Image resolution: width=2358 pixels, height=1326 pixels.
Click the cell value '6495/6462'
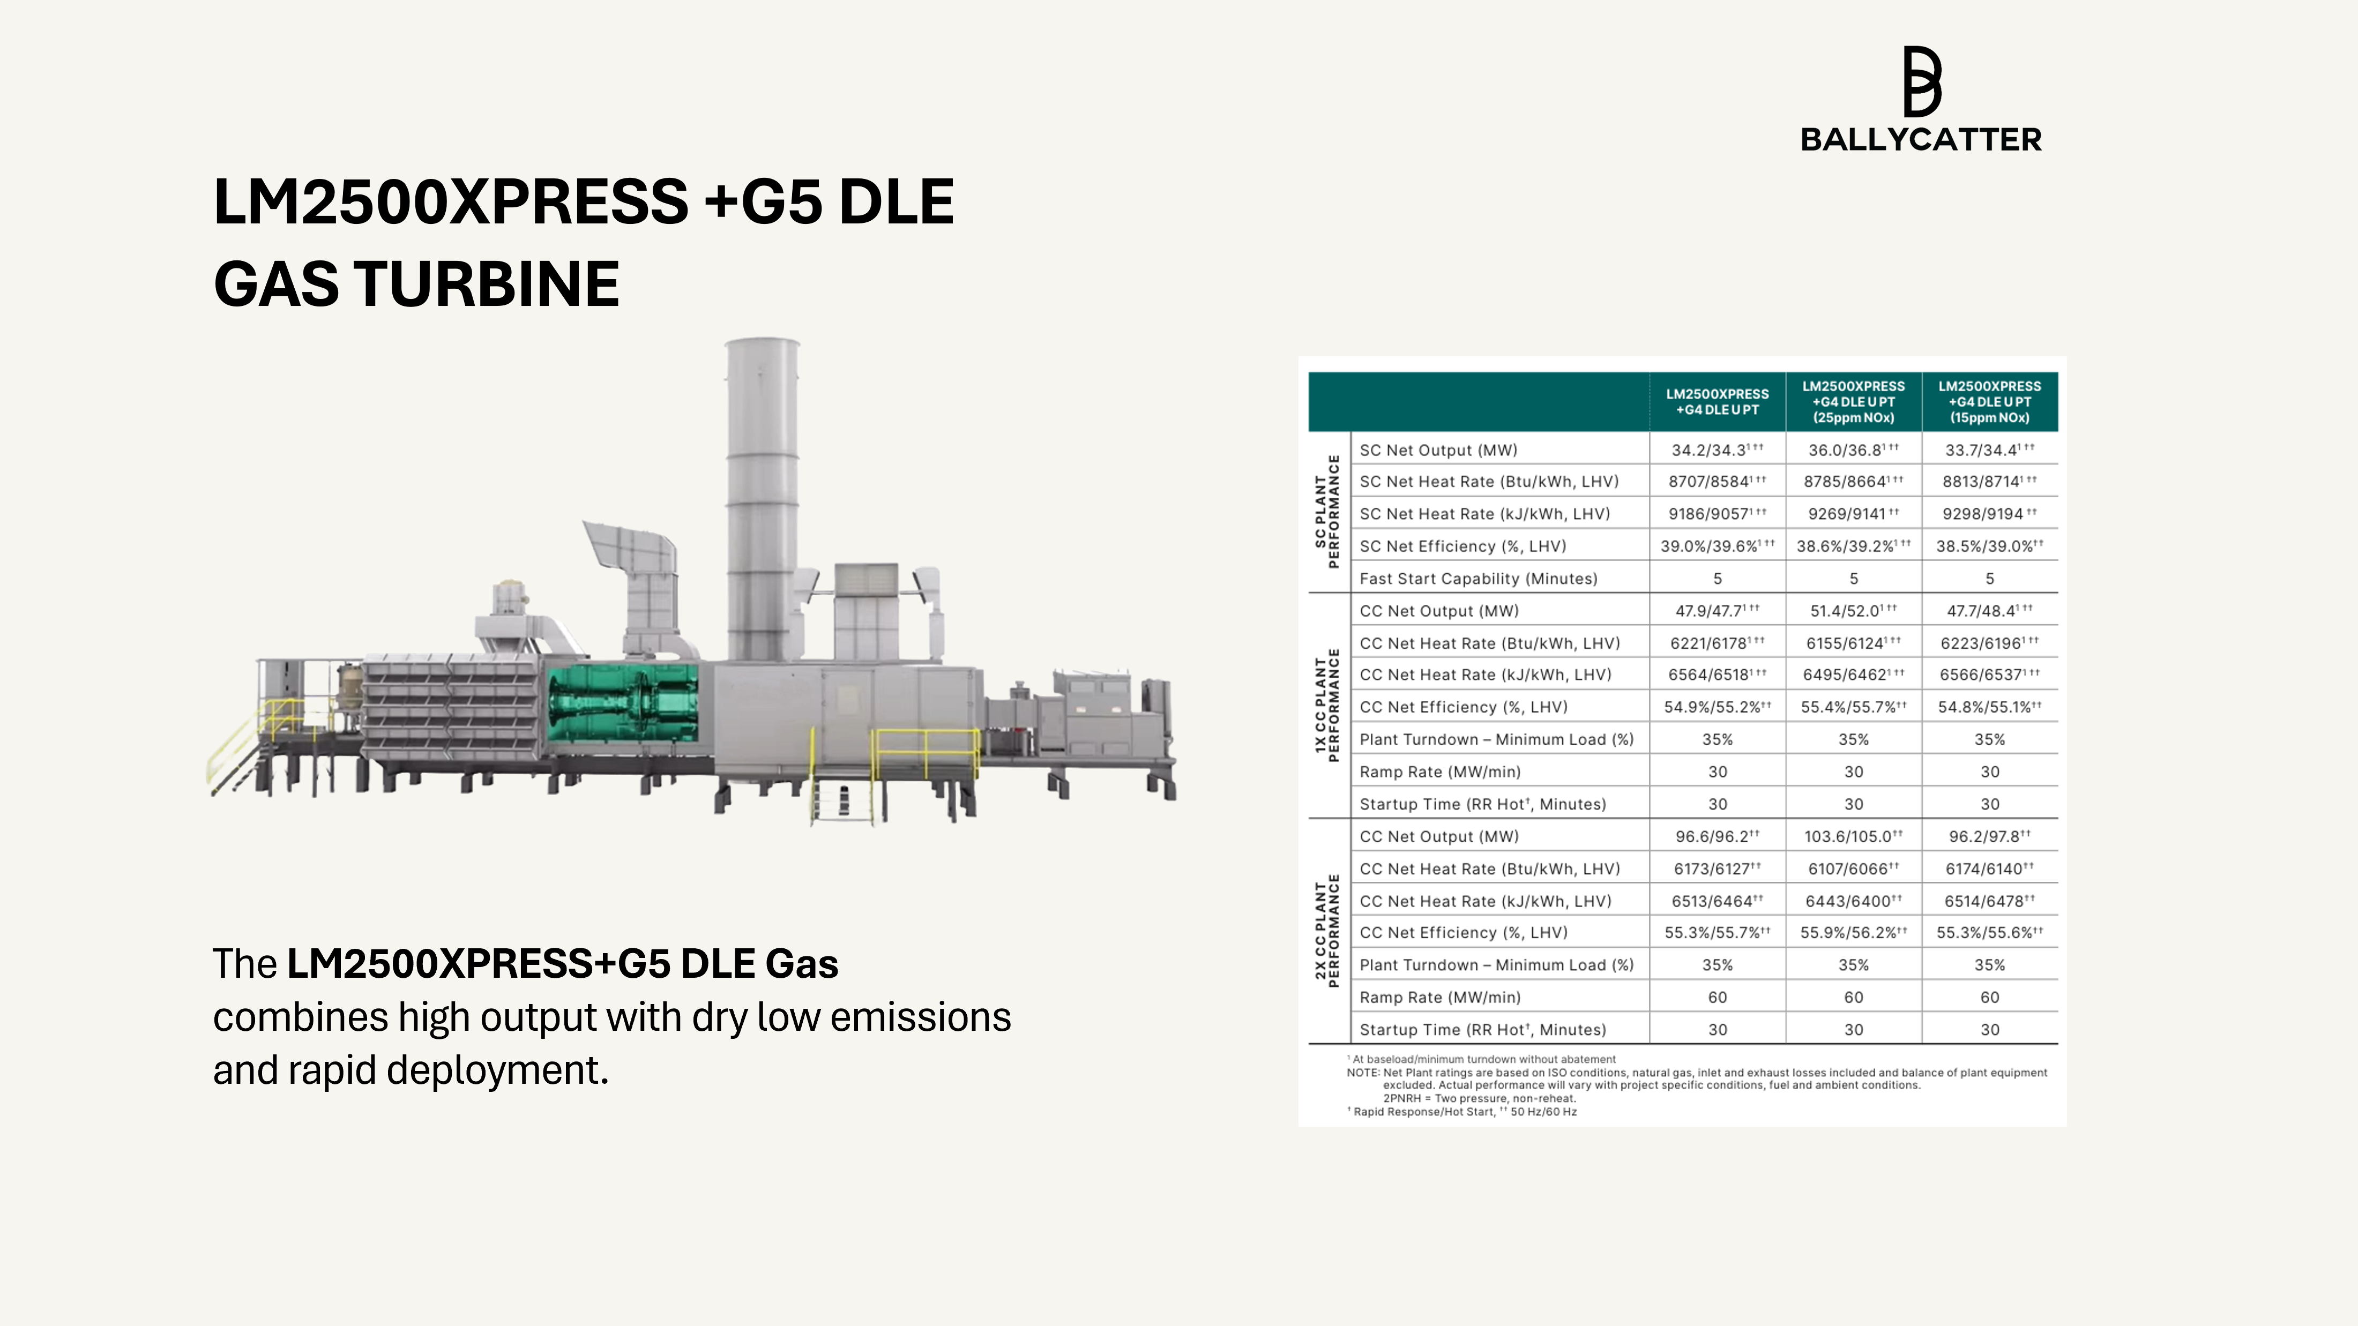pos(1854,675)
